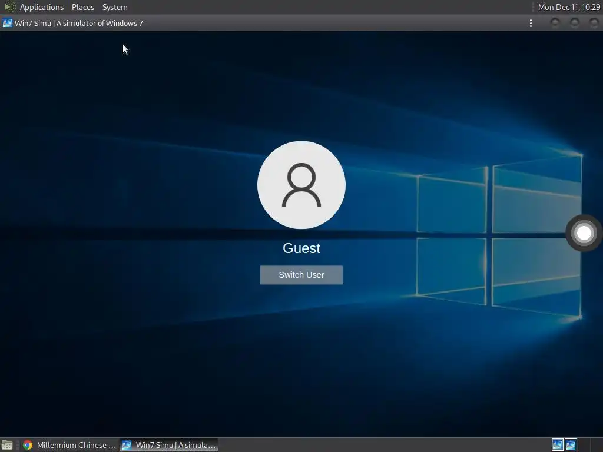The height and width of the screenshot is (452, 603).
Task: Switch to Millennium Chinese Chrome taskbar entry
Action: (x=69, y=445)
